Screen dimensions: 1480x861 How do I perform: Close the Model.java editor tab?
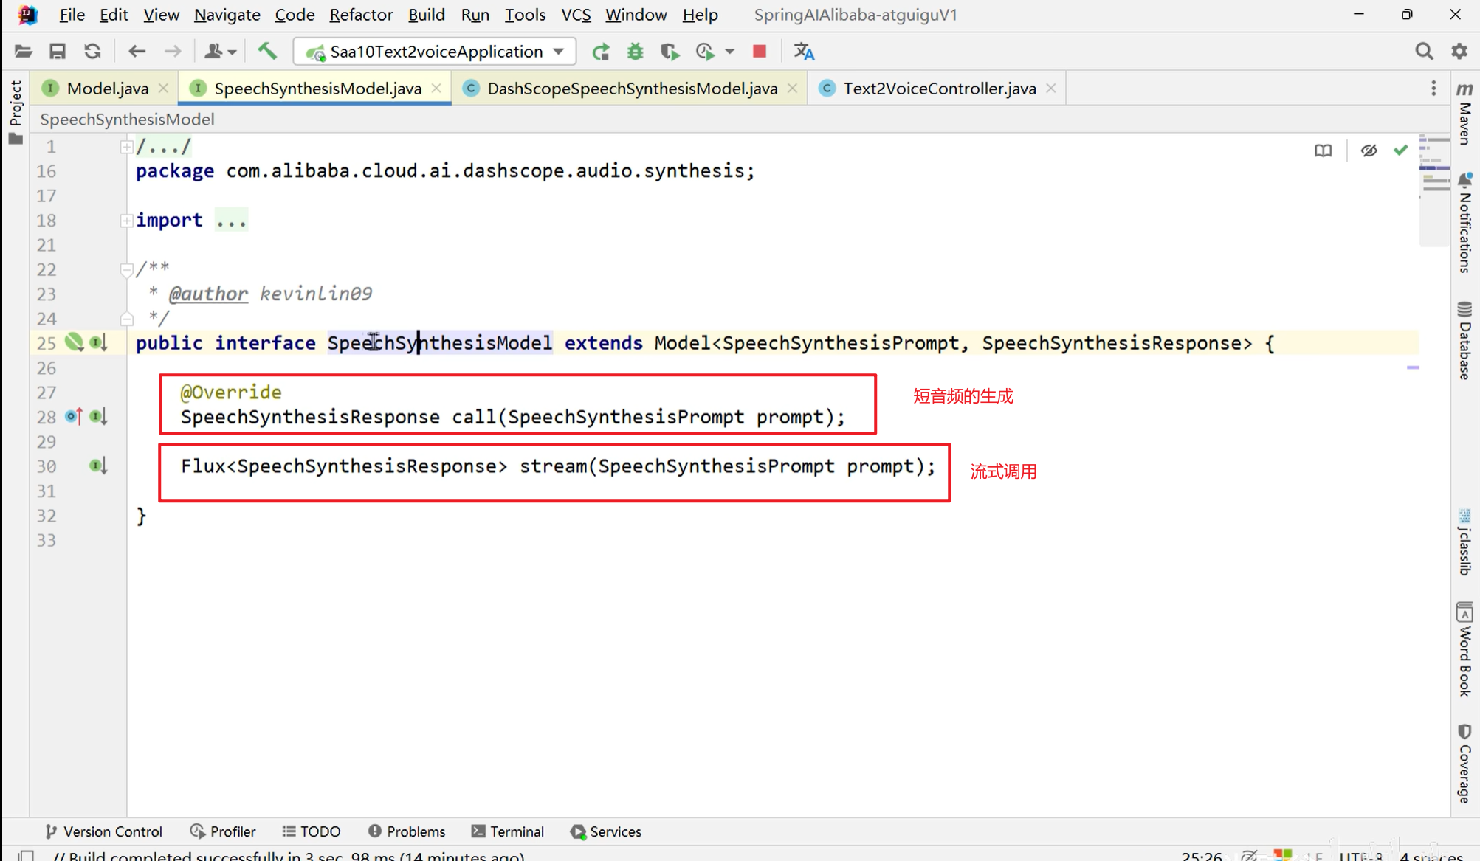[x=163, y=89]
